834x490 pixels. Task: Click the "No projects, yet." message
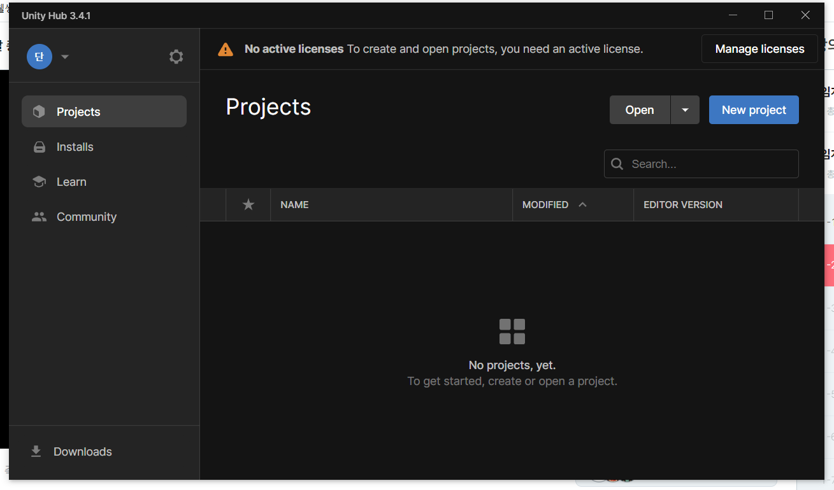click(x=512, y=365)
